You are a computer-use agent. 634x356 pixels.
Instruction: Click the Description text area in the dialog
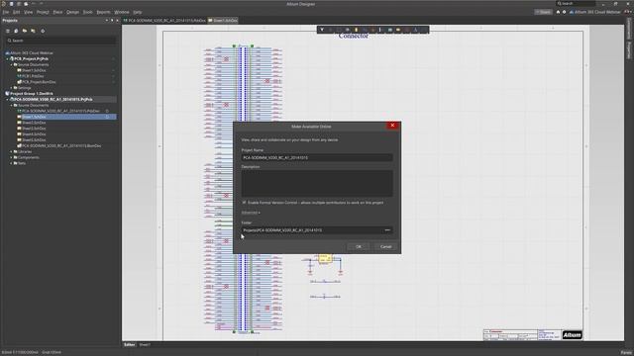[x=317, y=183]
